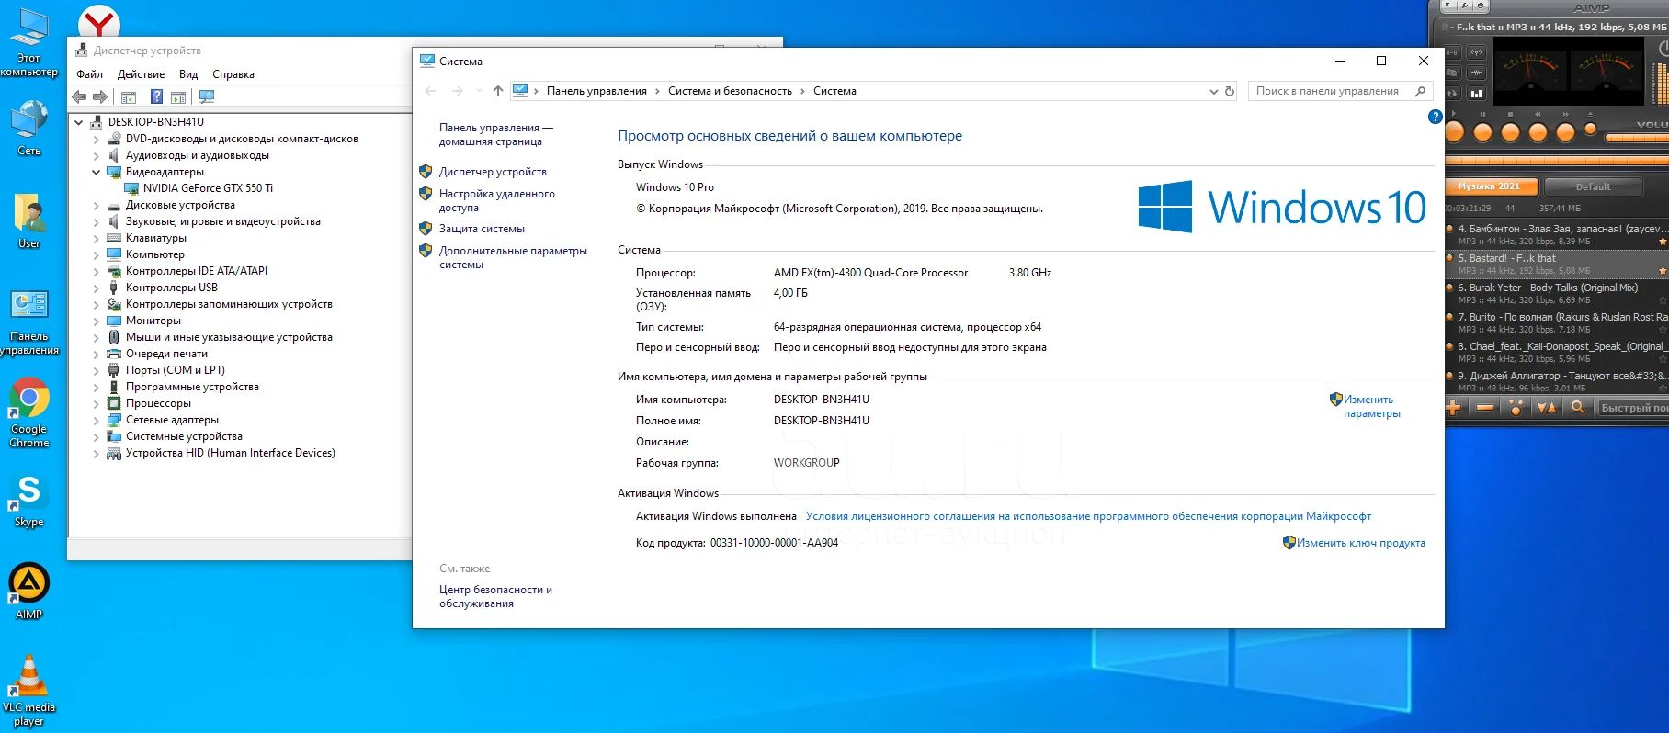Screen dimensions: 1669x733
Task: Select the Сеть (Network) desktop icon
Action: point(28,129)
